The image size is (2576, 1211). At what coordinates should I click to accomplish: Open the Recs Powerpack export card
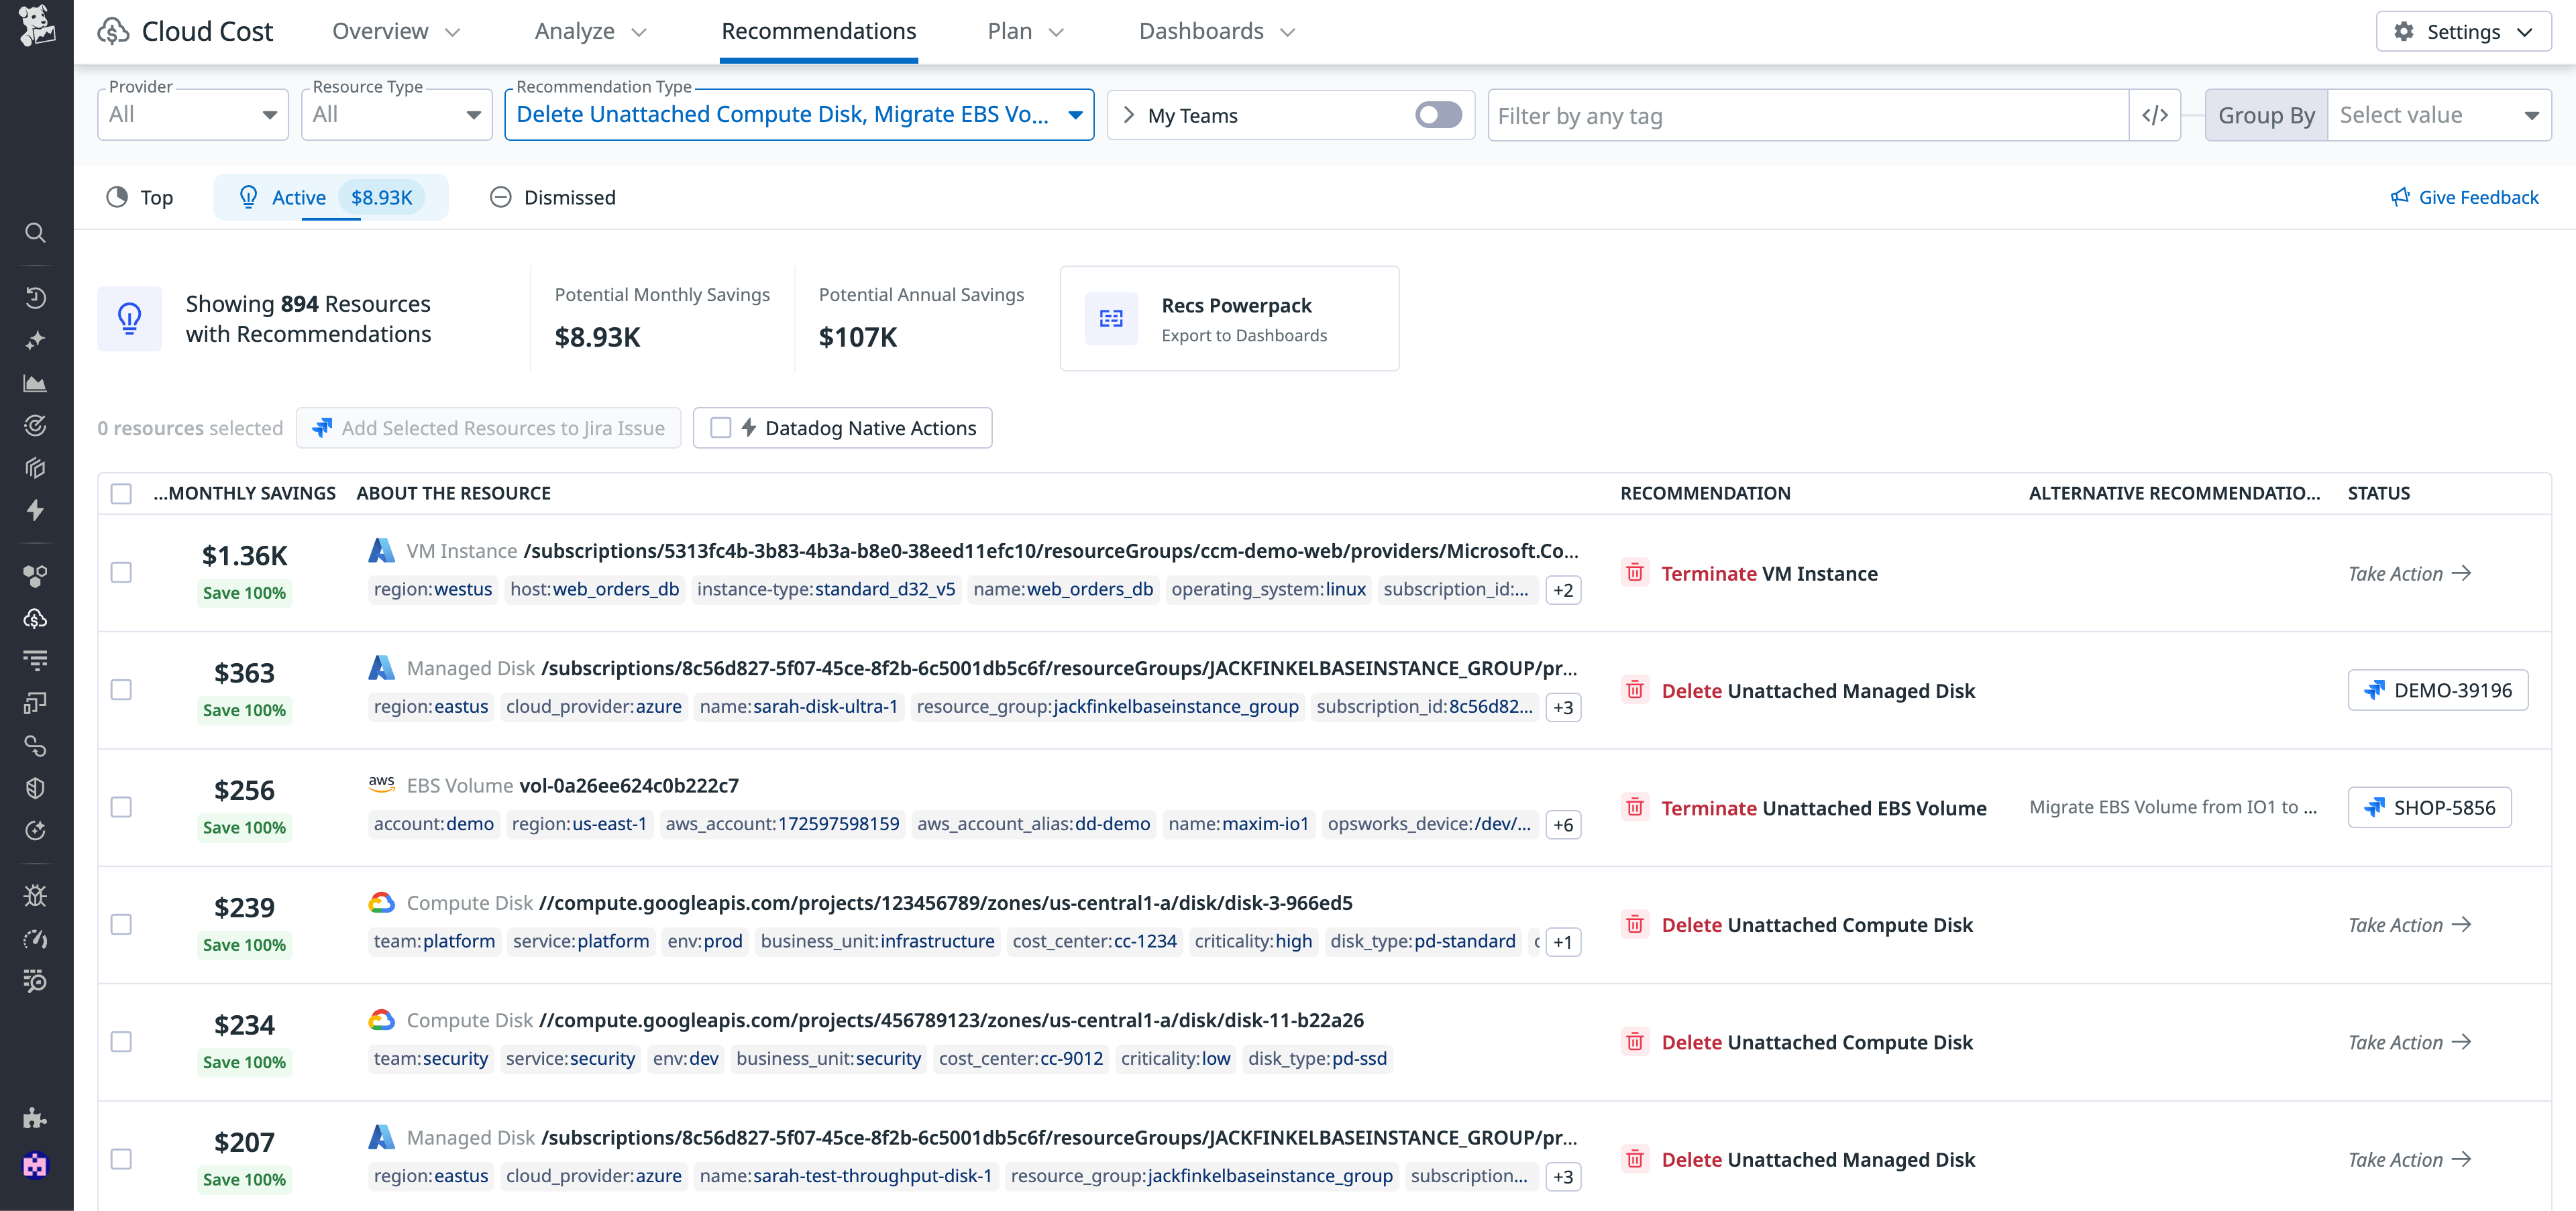1229,318
